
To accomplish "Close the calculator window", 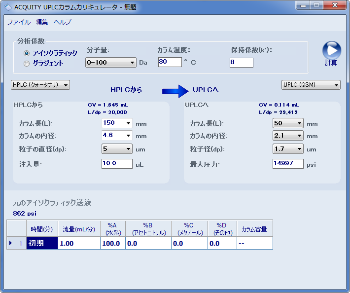I will tap(335, 5).
